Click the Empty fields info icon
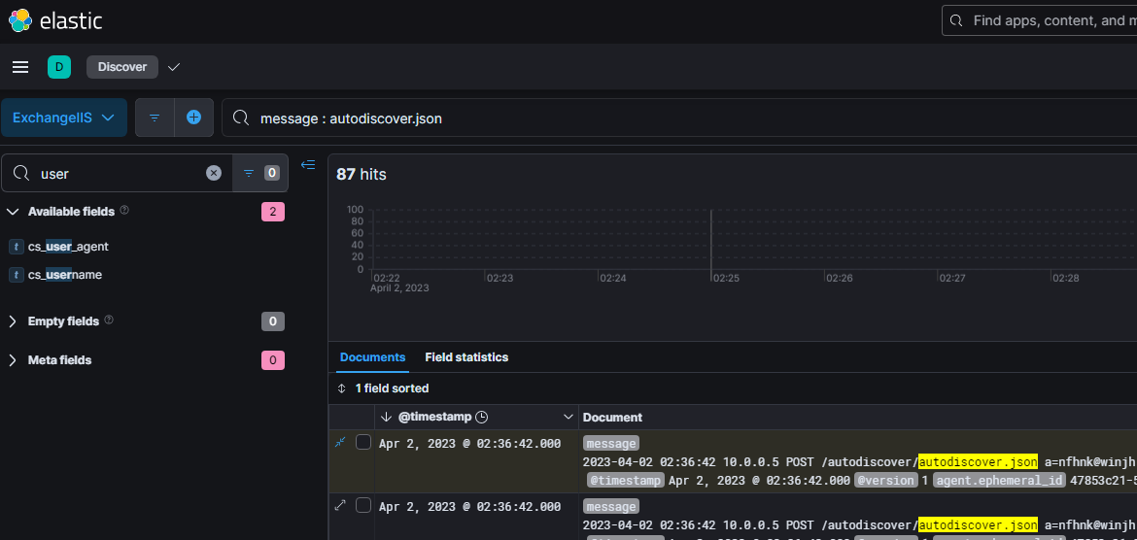Image resolution: width=1137 pixels, height=540 pixels. click(109, 320)
